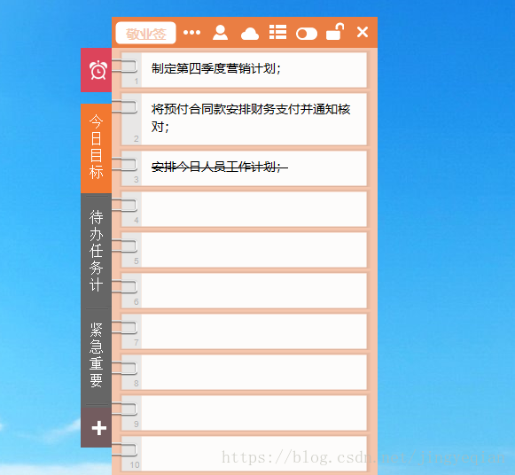The width and height of the screenshot is (515, 475).
Task: Click empty note row 4
Action: 244,209
